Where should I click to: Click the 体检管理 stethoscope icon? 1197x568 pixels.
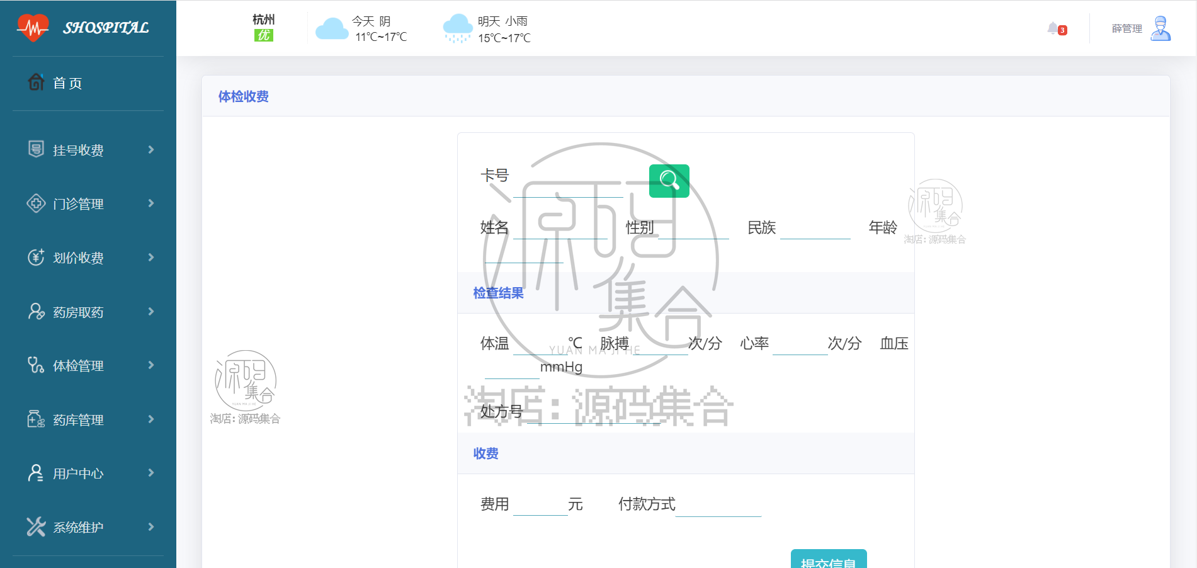tap(36, 365)
